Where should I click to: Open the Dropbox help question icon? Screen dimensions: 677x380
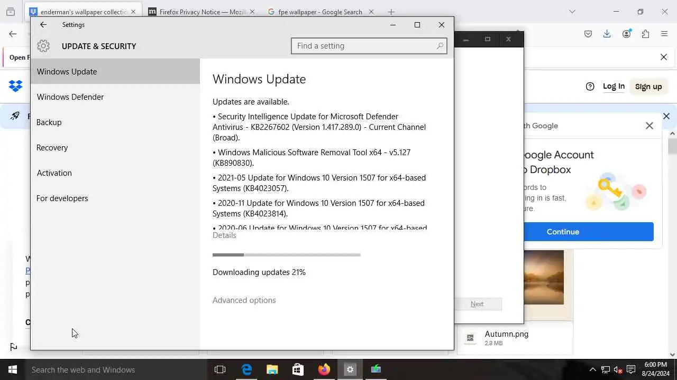click(590, 87)
